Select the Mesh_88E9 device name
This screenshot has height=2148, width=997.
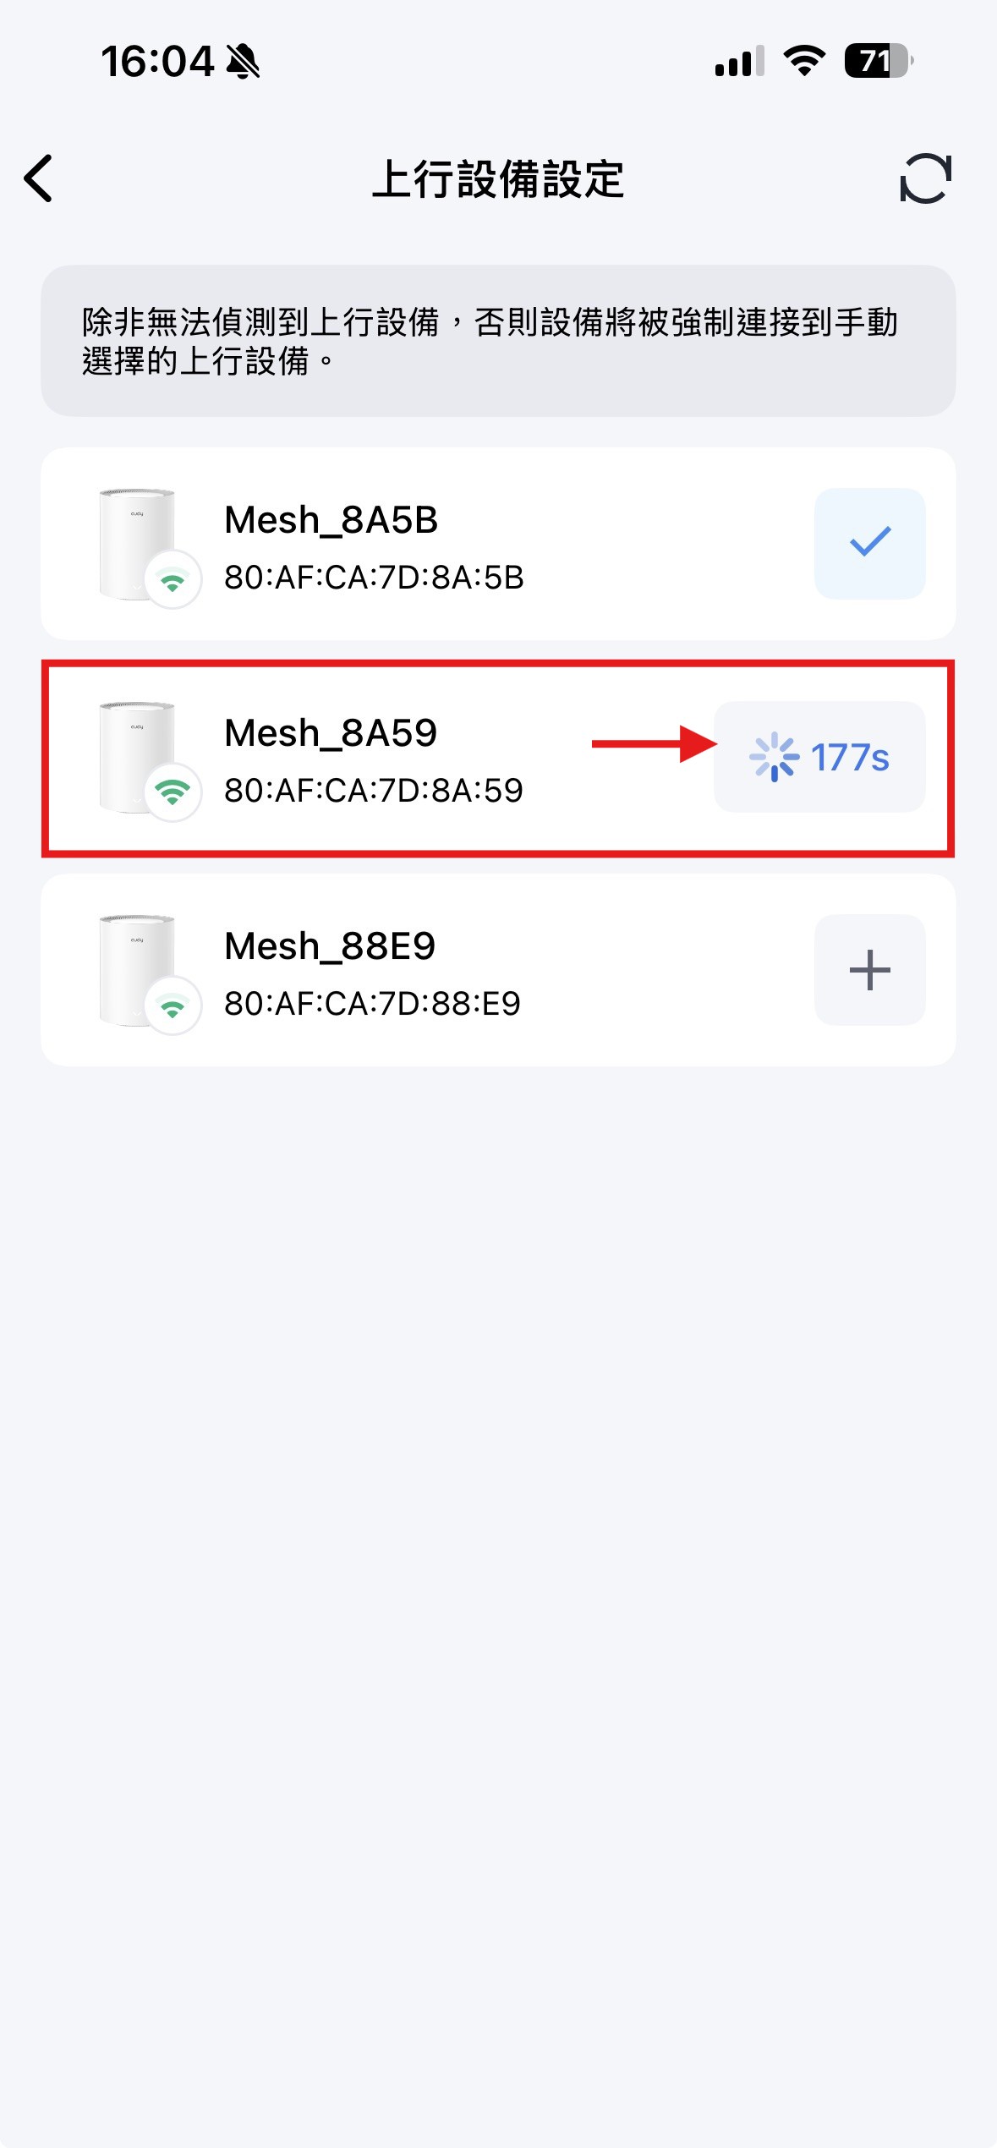pos(329,946)
